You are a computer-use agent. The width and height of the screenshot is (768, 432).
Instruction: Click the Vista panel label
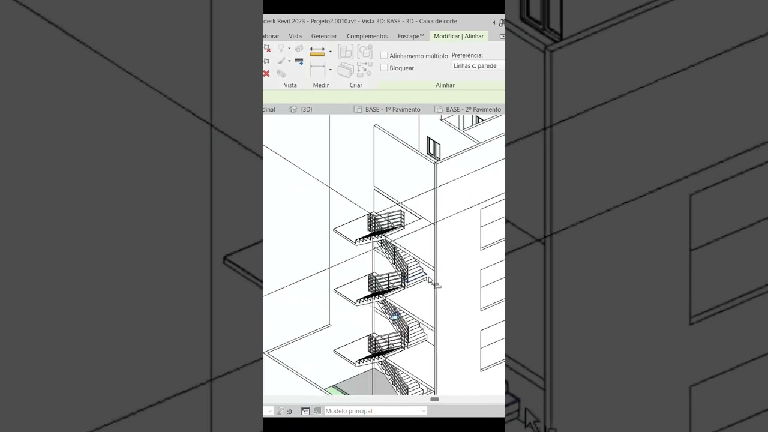pyautogui.click(x=290, y=85)
